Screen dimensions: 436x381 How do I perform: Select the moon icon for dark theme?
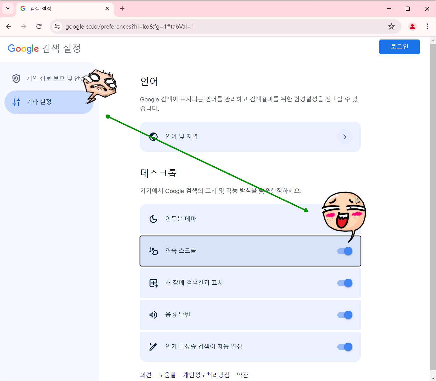click(153, 219)
